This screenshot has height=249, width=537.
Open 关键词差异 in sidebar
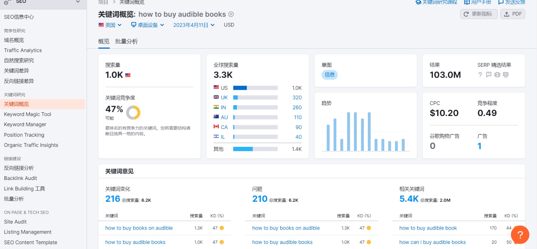coord(16,71)
